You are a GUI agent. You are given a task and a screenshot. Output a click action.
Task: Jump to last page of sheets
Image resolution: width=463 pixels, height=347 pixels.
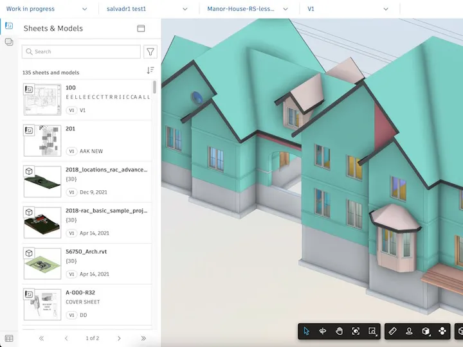point(143,338)
